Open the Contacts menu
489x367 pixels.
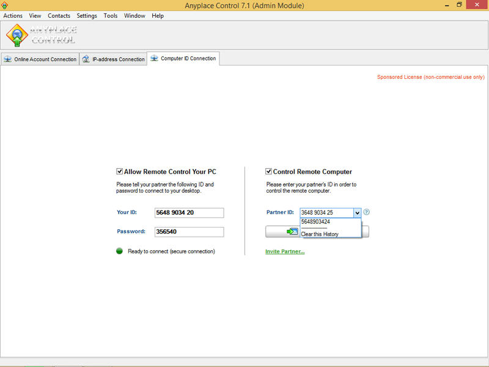[x=59, y=16]
